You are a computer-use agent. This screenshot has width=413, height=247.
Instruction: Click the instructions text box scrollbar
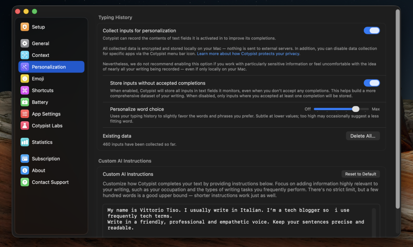[374, 222]
